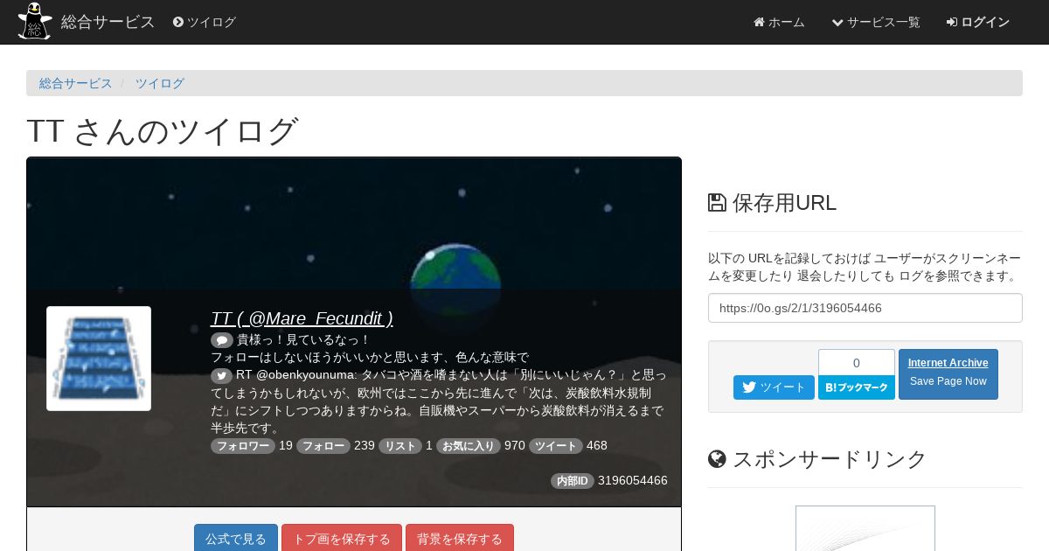Screen dimensions: 1049x551
Task: Click the B!ブックマーク Hatena button
Action: click(x=857, y=387)
